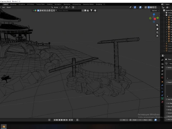Click the green Y axis gizmo ball
Image resolution: width=172 pixels, height=129 pixels.
click(x=158, y=18)
